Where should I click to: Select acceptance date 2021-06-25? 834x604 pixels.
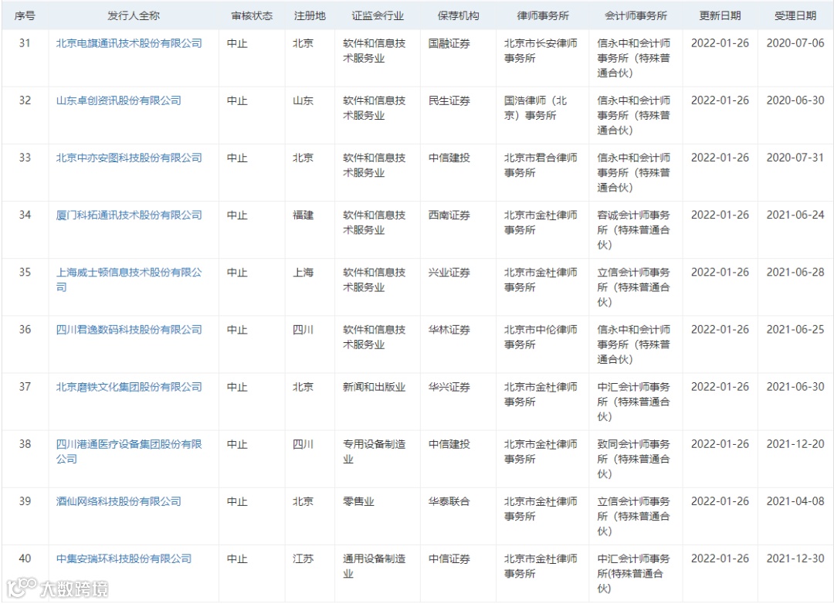point(795,330)
